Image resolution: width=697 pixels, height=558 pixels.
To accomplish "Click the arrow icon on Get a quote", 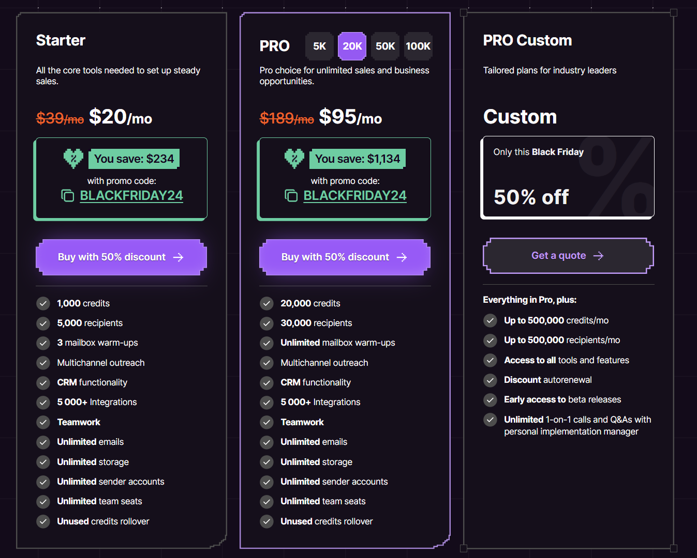I will (x=598, y=256).
